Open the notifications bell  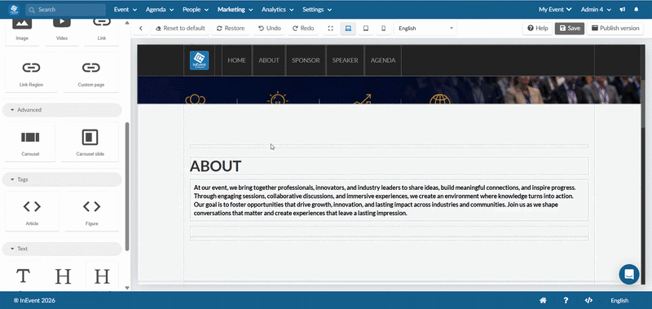coord(637,10)
